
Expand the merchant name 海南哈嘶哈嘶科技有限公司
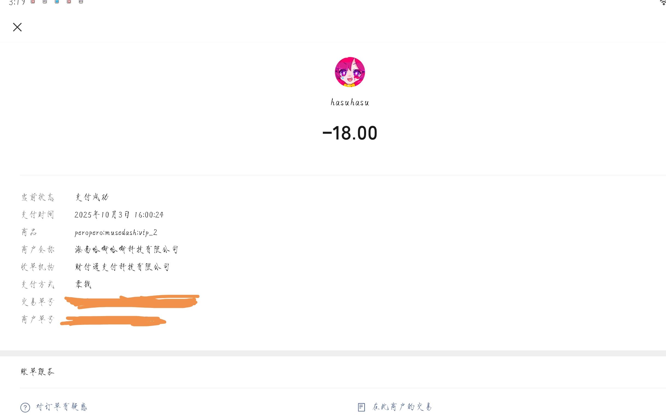pyautogui.click(x=126, y=249)
